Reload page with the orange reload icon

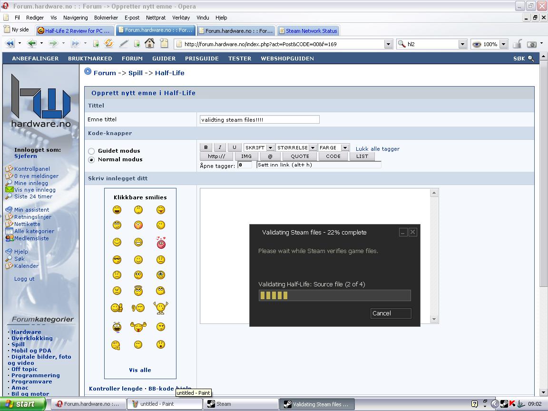(108, 44)
